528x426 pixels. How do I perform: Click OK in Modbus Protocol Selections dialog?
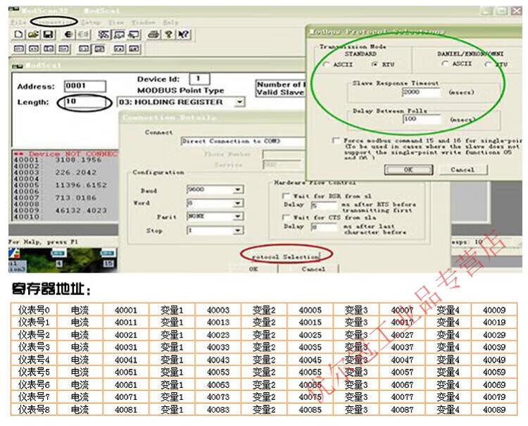pos(408,170)
